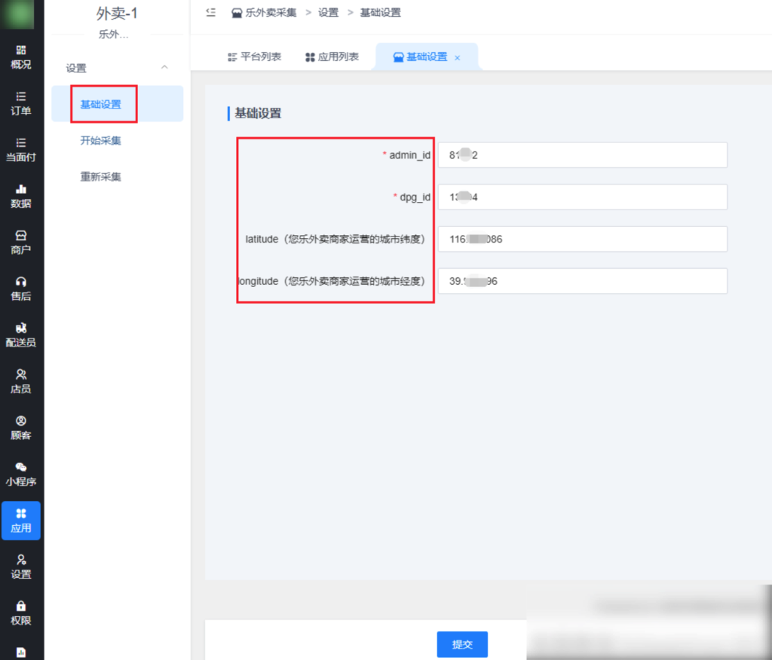This screenshot has width=772, height=660.
Task: Click inside the admin_id input field
Action: [583, 154]
